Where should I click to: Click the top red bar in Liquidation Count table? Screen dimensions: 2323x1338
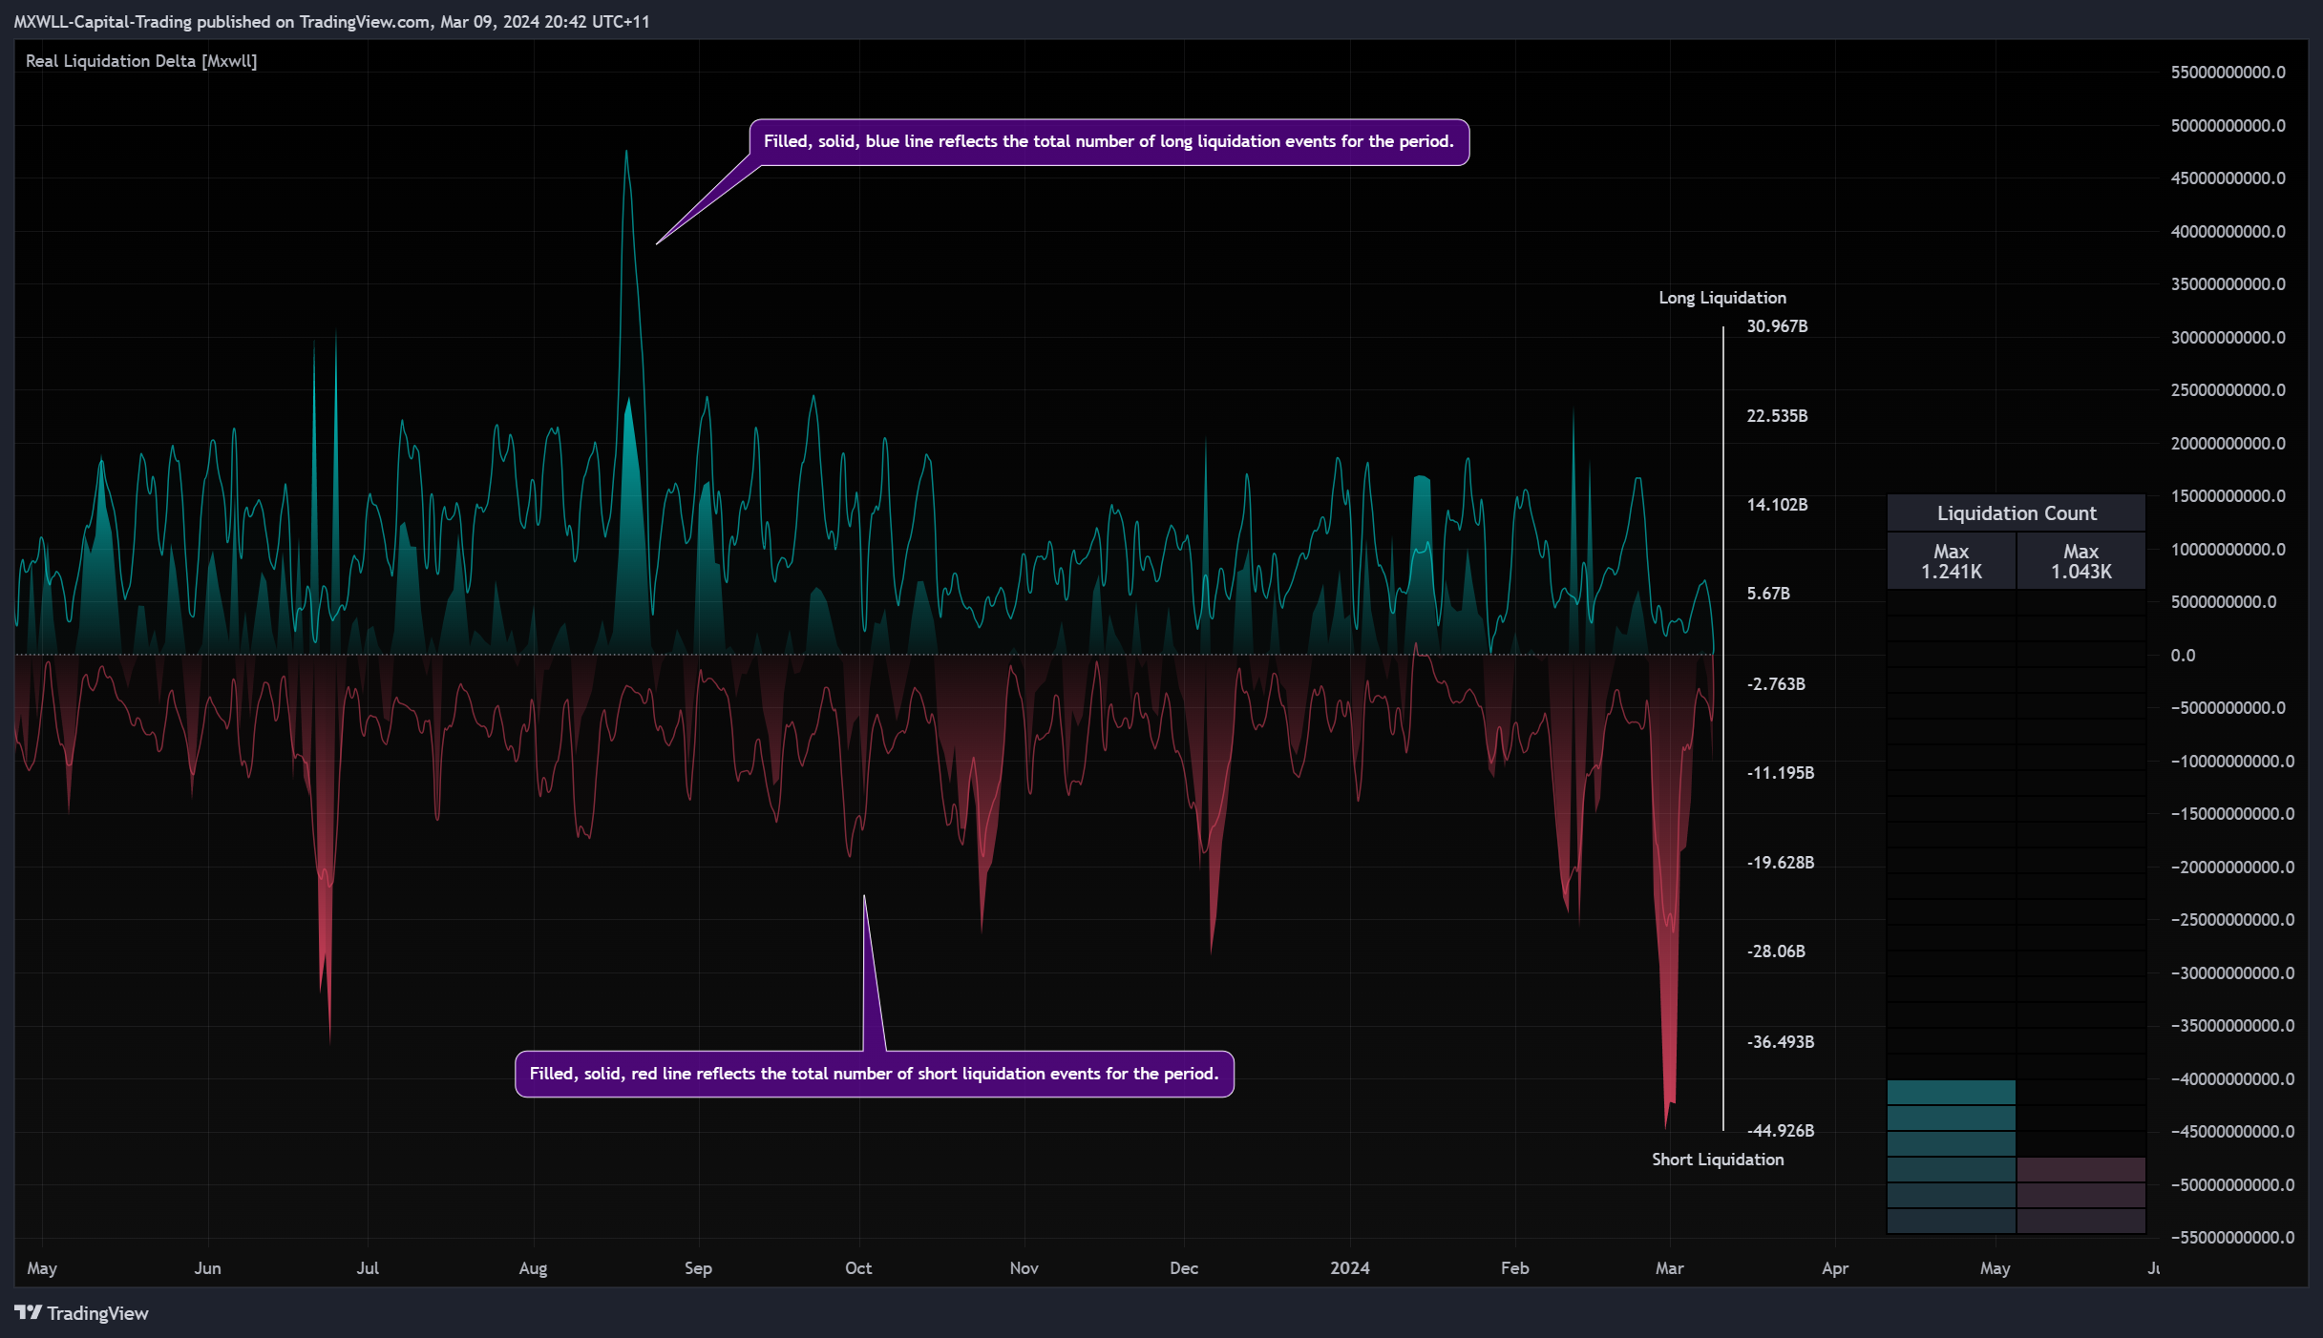[2081, 1170]
